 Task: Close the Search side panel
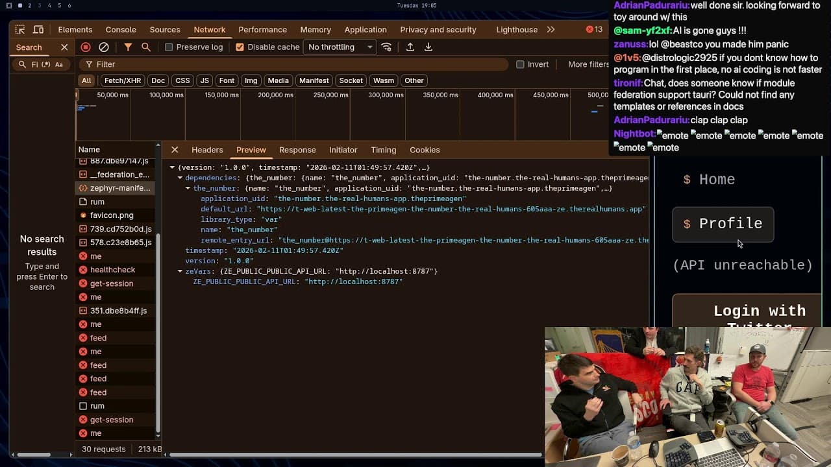tap(64, 47)
